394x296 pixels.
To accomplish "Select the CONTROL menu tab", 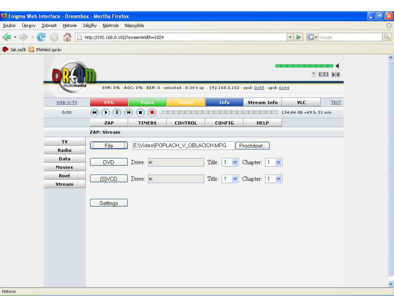I will click(x=186, y=123).
